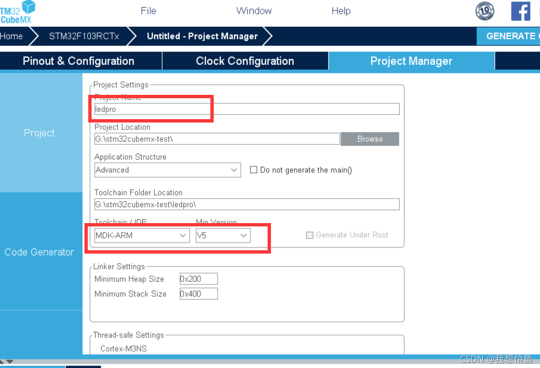Click the collapse arrows at bottom-left panel edge
The image size is (540, 368).
pyautogui.click(x=7, y=361)
